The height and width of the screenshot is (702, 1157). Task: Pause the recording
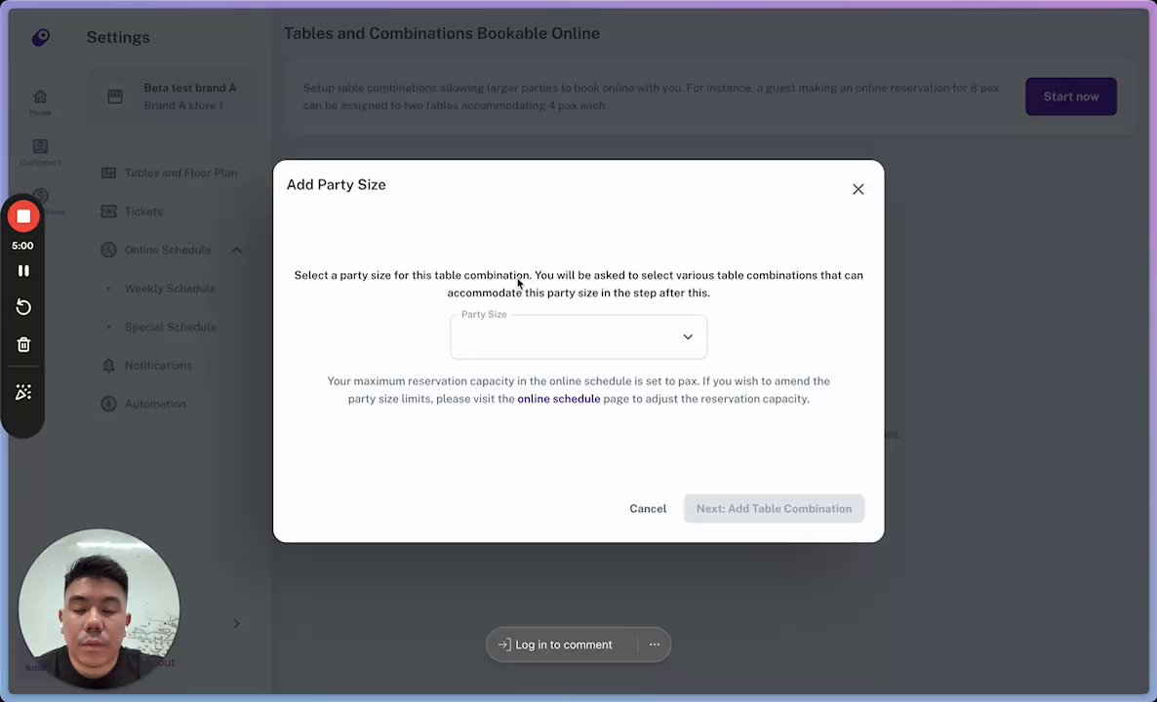pyautogui.click(x=23, y=271)
